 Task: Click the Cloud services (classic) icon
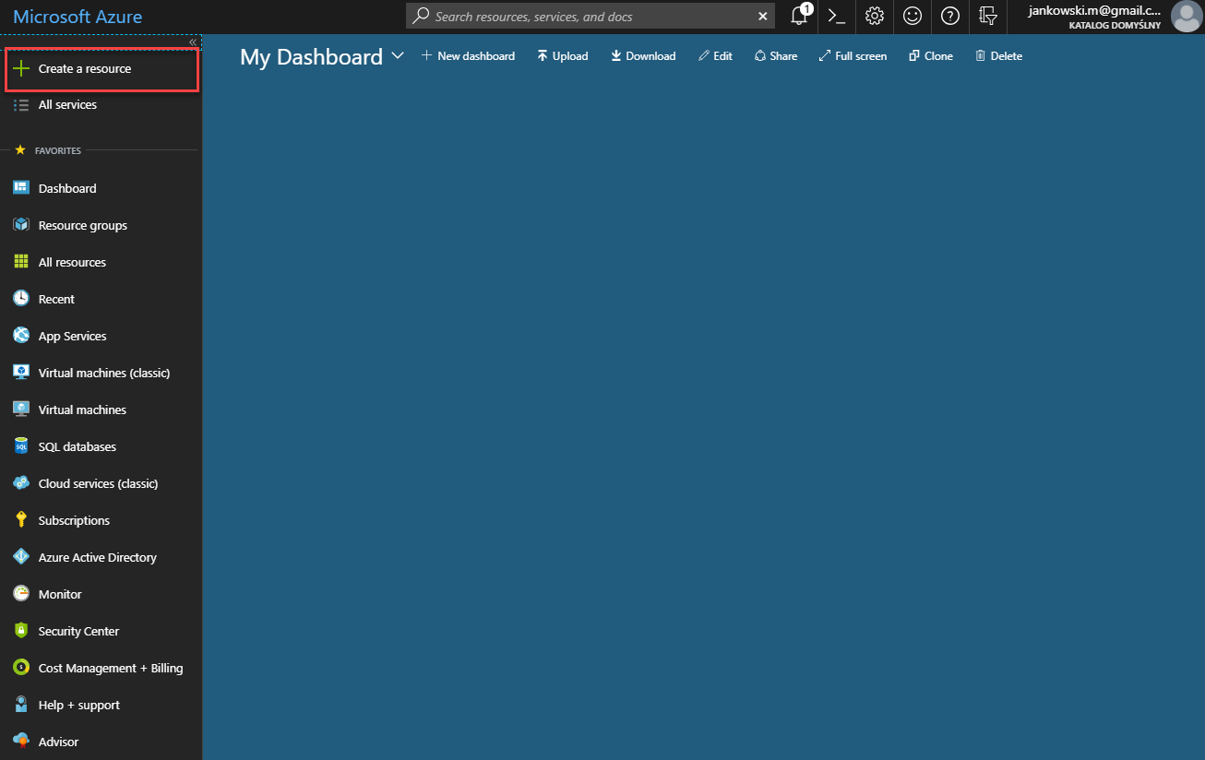click(x=21, y=483)
